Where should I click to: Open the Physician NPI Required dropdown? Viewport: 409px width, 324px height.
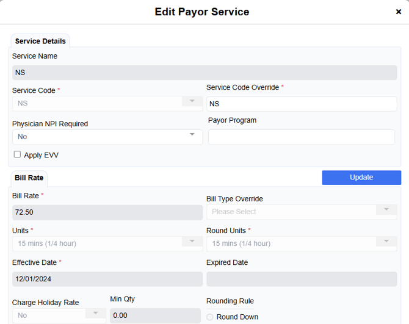(x=107, y=137)
